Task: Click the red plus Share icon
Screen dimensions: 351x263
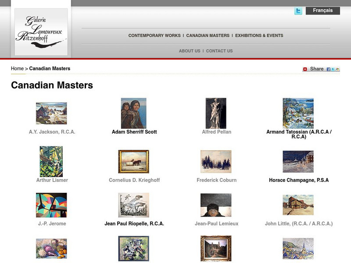Action: coord(305,69)
